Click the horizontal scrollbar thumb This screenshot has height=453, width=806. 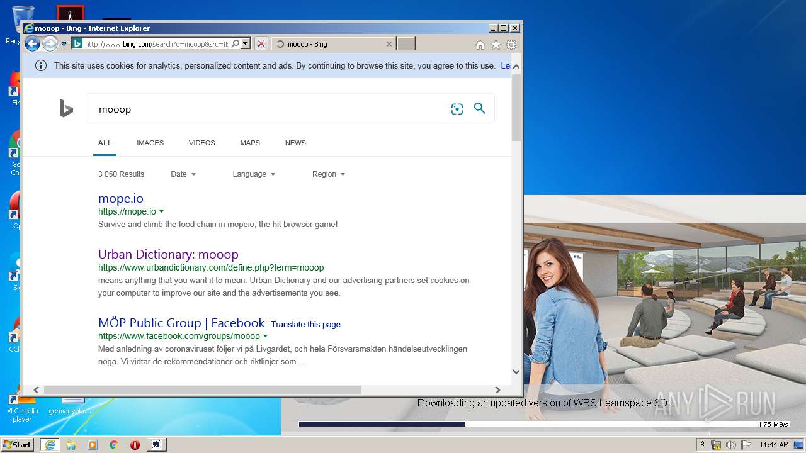click(203, 390)
